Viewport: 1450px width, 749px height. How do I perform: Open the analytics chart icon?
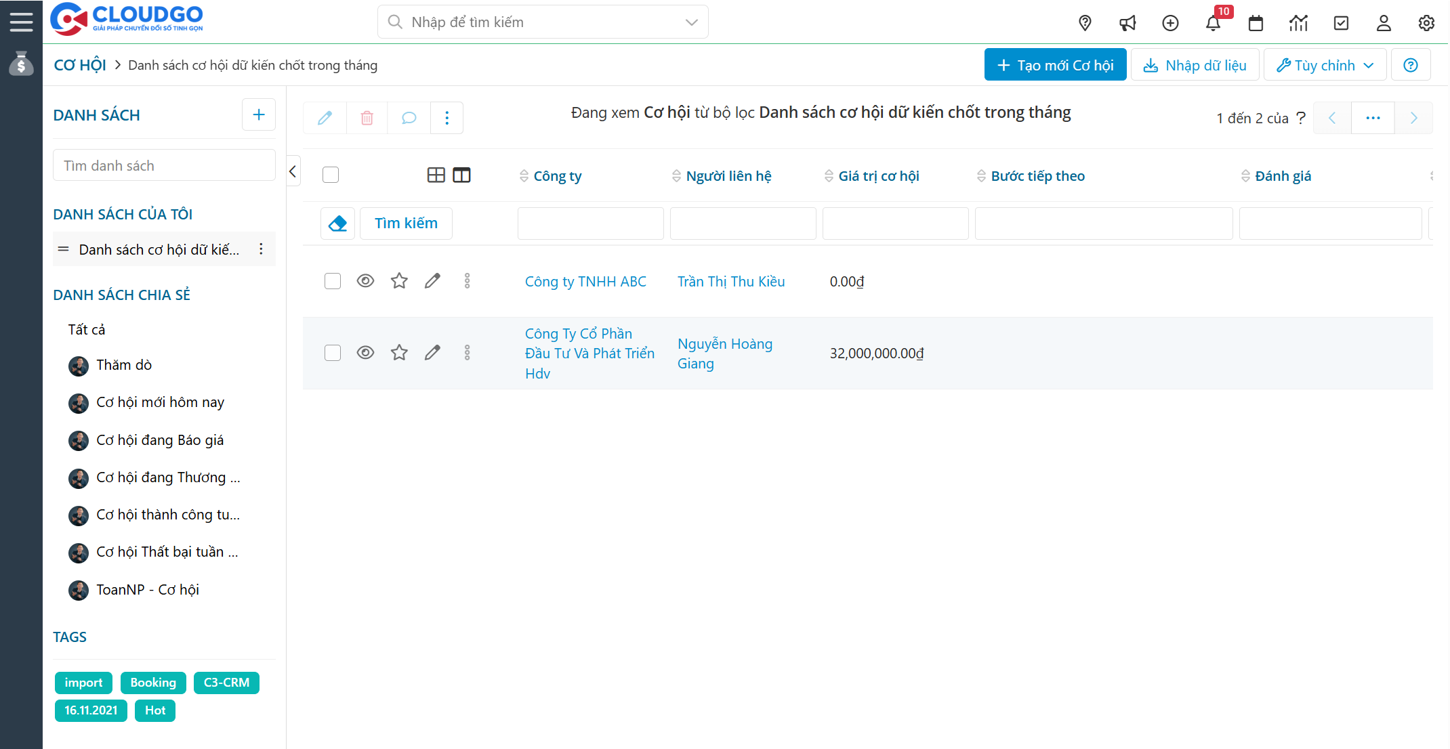point(1299,22)
